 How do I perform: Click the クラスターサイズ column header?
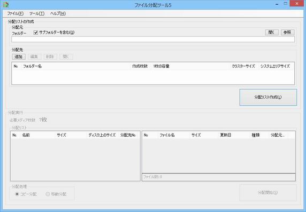point(243,66)
